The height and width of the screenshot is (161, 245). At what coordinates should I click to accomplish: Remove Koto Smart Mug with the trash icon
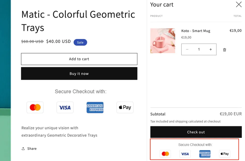pyautogui.click(x=225, y=50)
